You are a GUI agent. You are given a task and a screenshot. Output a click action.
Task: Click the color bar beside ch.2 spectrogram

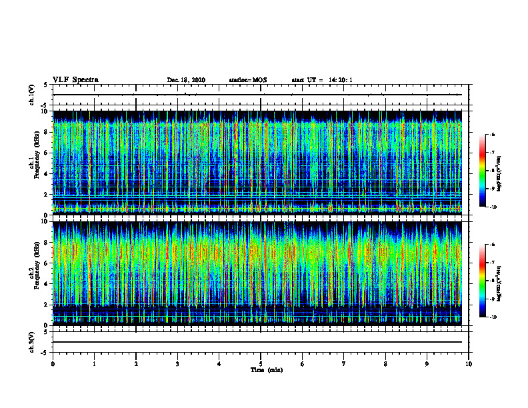[x=483, y=281]
